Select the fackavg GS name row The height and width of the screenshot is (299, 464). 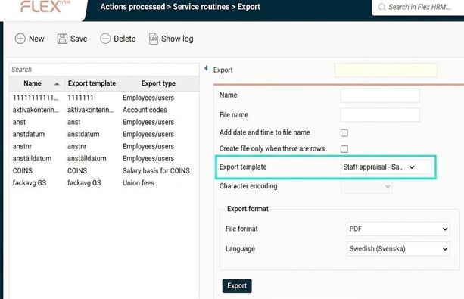pyautogui.click(x=30, y=183)
